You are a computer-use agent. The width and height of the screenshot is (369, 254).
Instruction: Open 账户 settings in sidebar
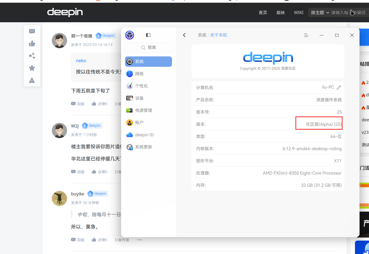(x=149, y=123)
